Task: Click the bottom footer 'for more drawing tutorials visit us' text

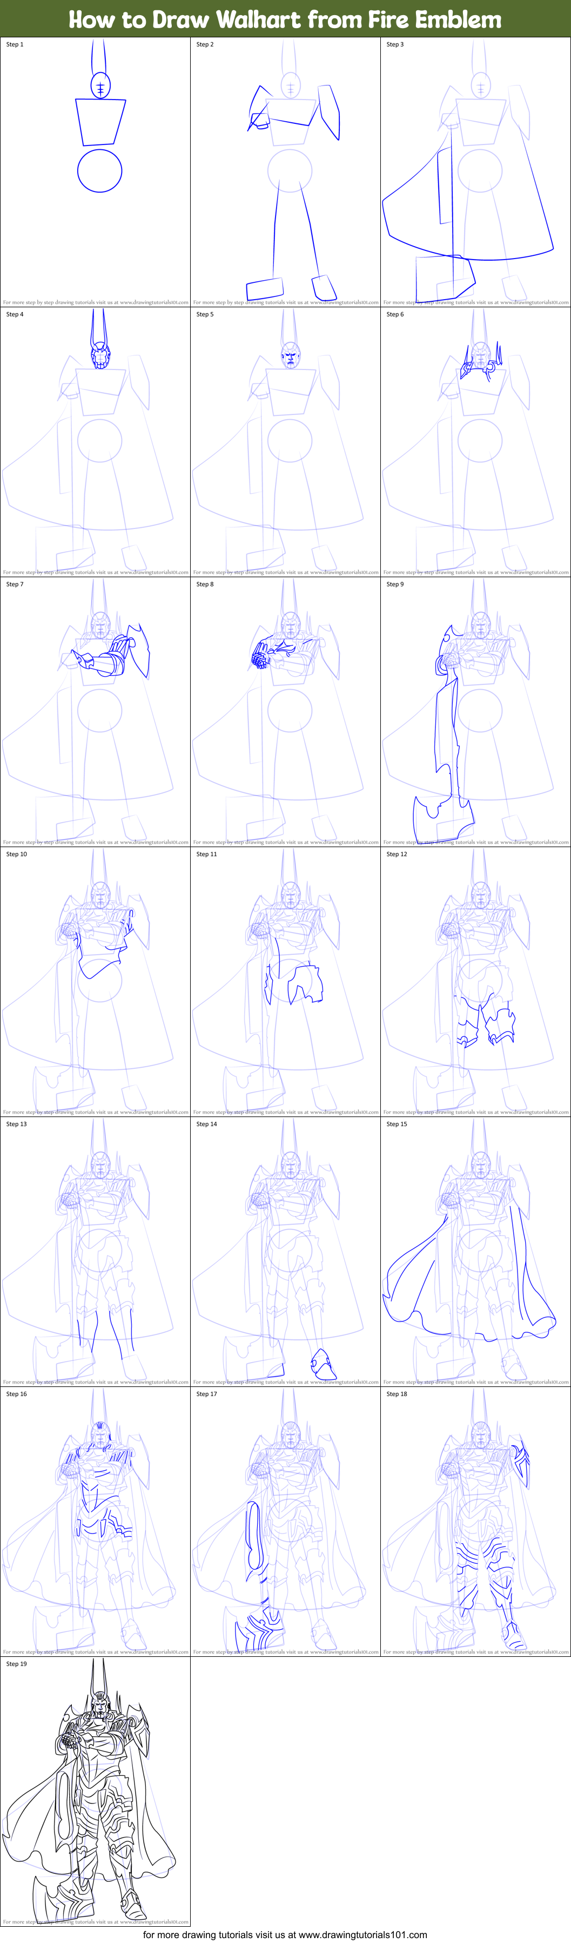Action: coord(285,1935)
